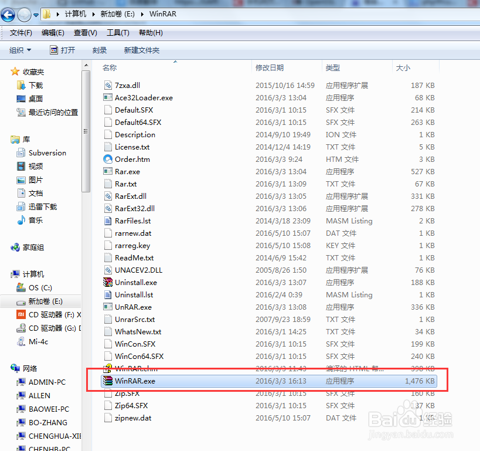The image size is (480, 451).
Task: Click the 刻录 toolbar button
Action: tap(100, 50)
